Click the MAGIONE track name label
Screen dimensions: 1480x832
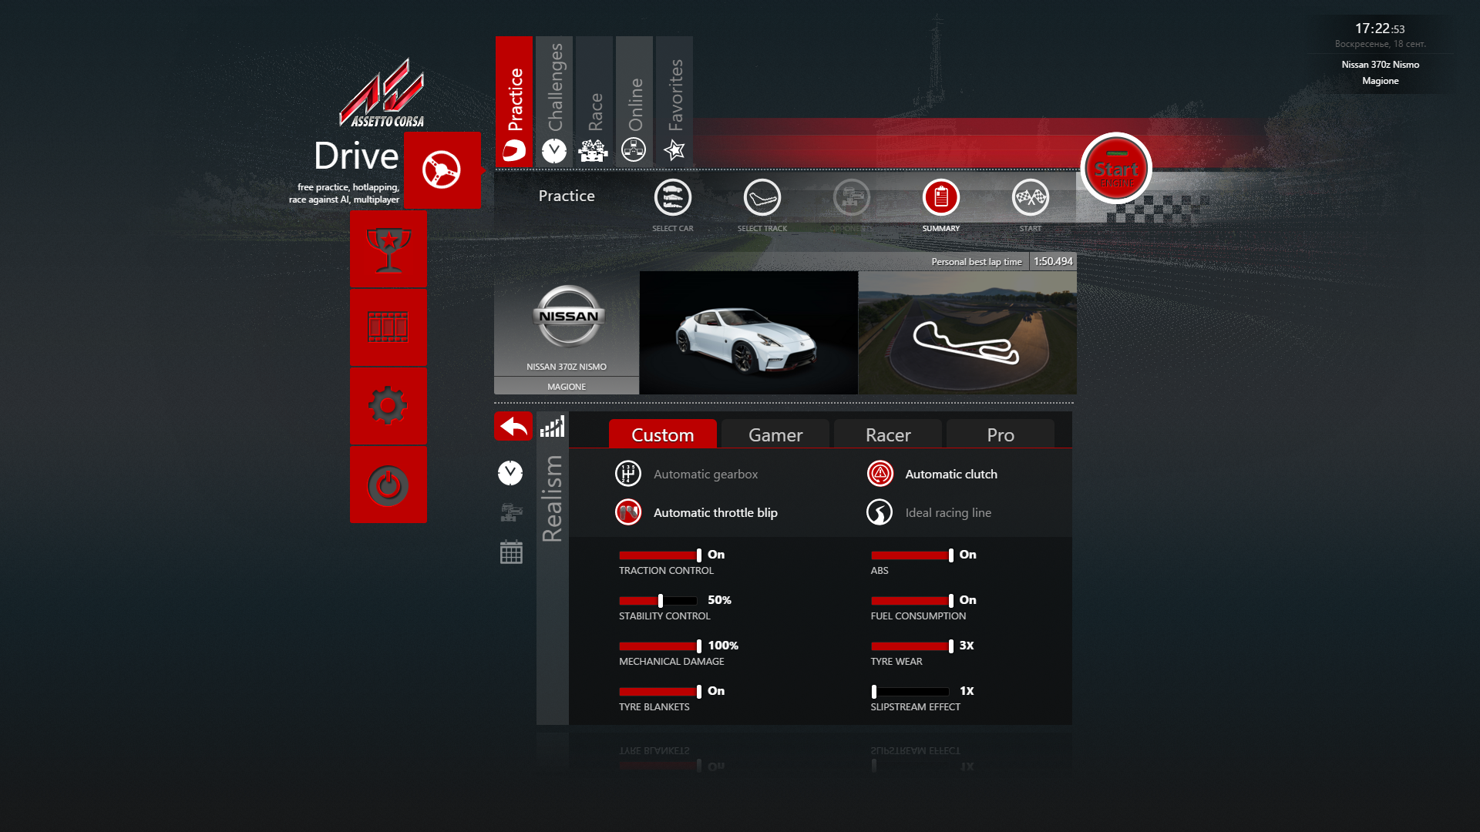coord(567,387)
